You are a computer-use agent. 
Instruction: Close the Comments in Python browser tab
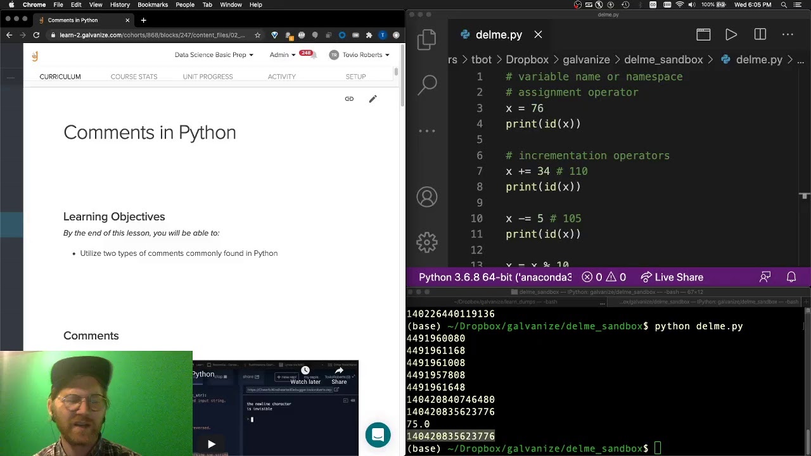127,20
